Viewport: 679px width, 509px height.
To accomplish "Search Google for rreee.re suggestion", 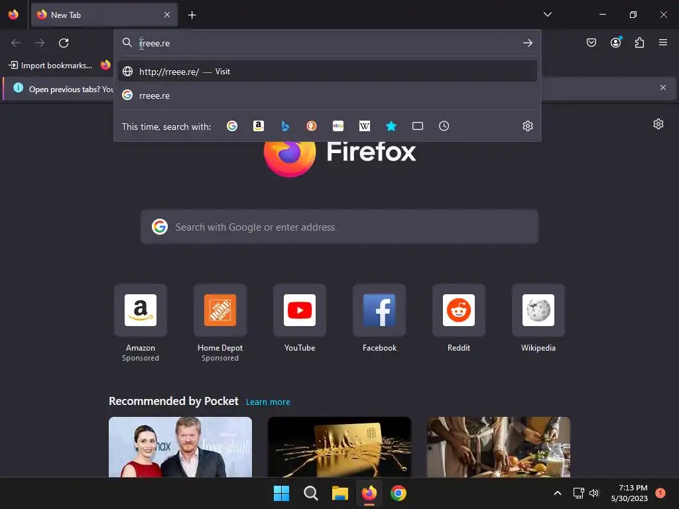I will click(x=328, y=95).
